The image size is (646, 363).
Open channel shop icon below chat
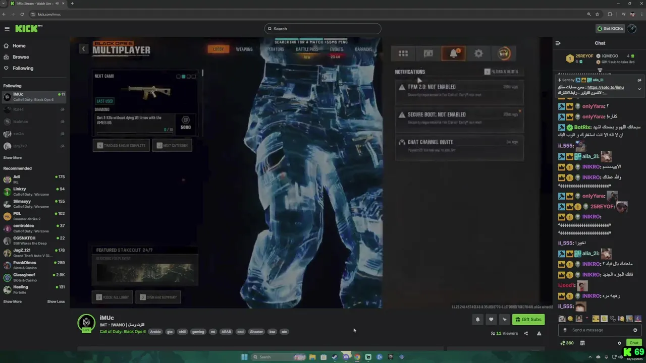point(582,343)
